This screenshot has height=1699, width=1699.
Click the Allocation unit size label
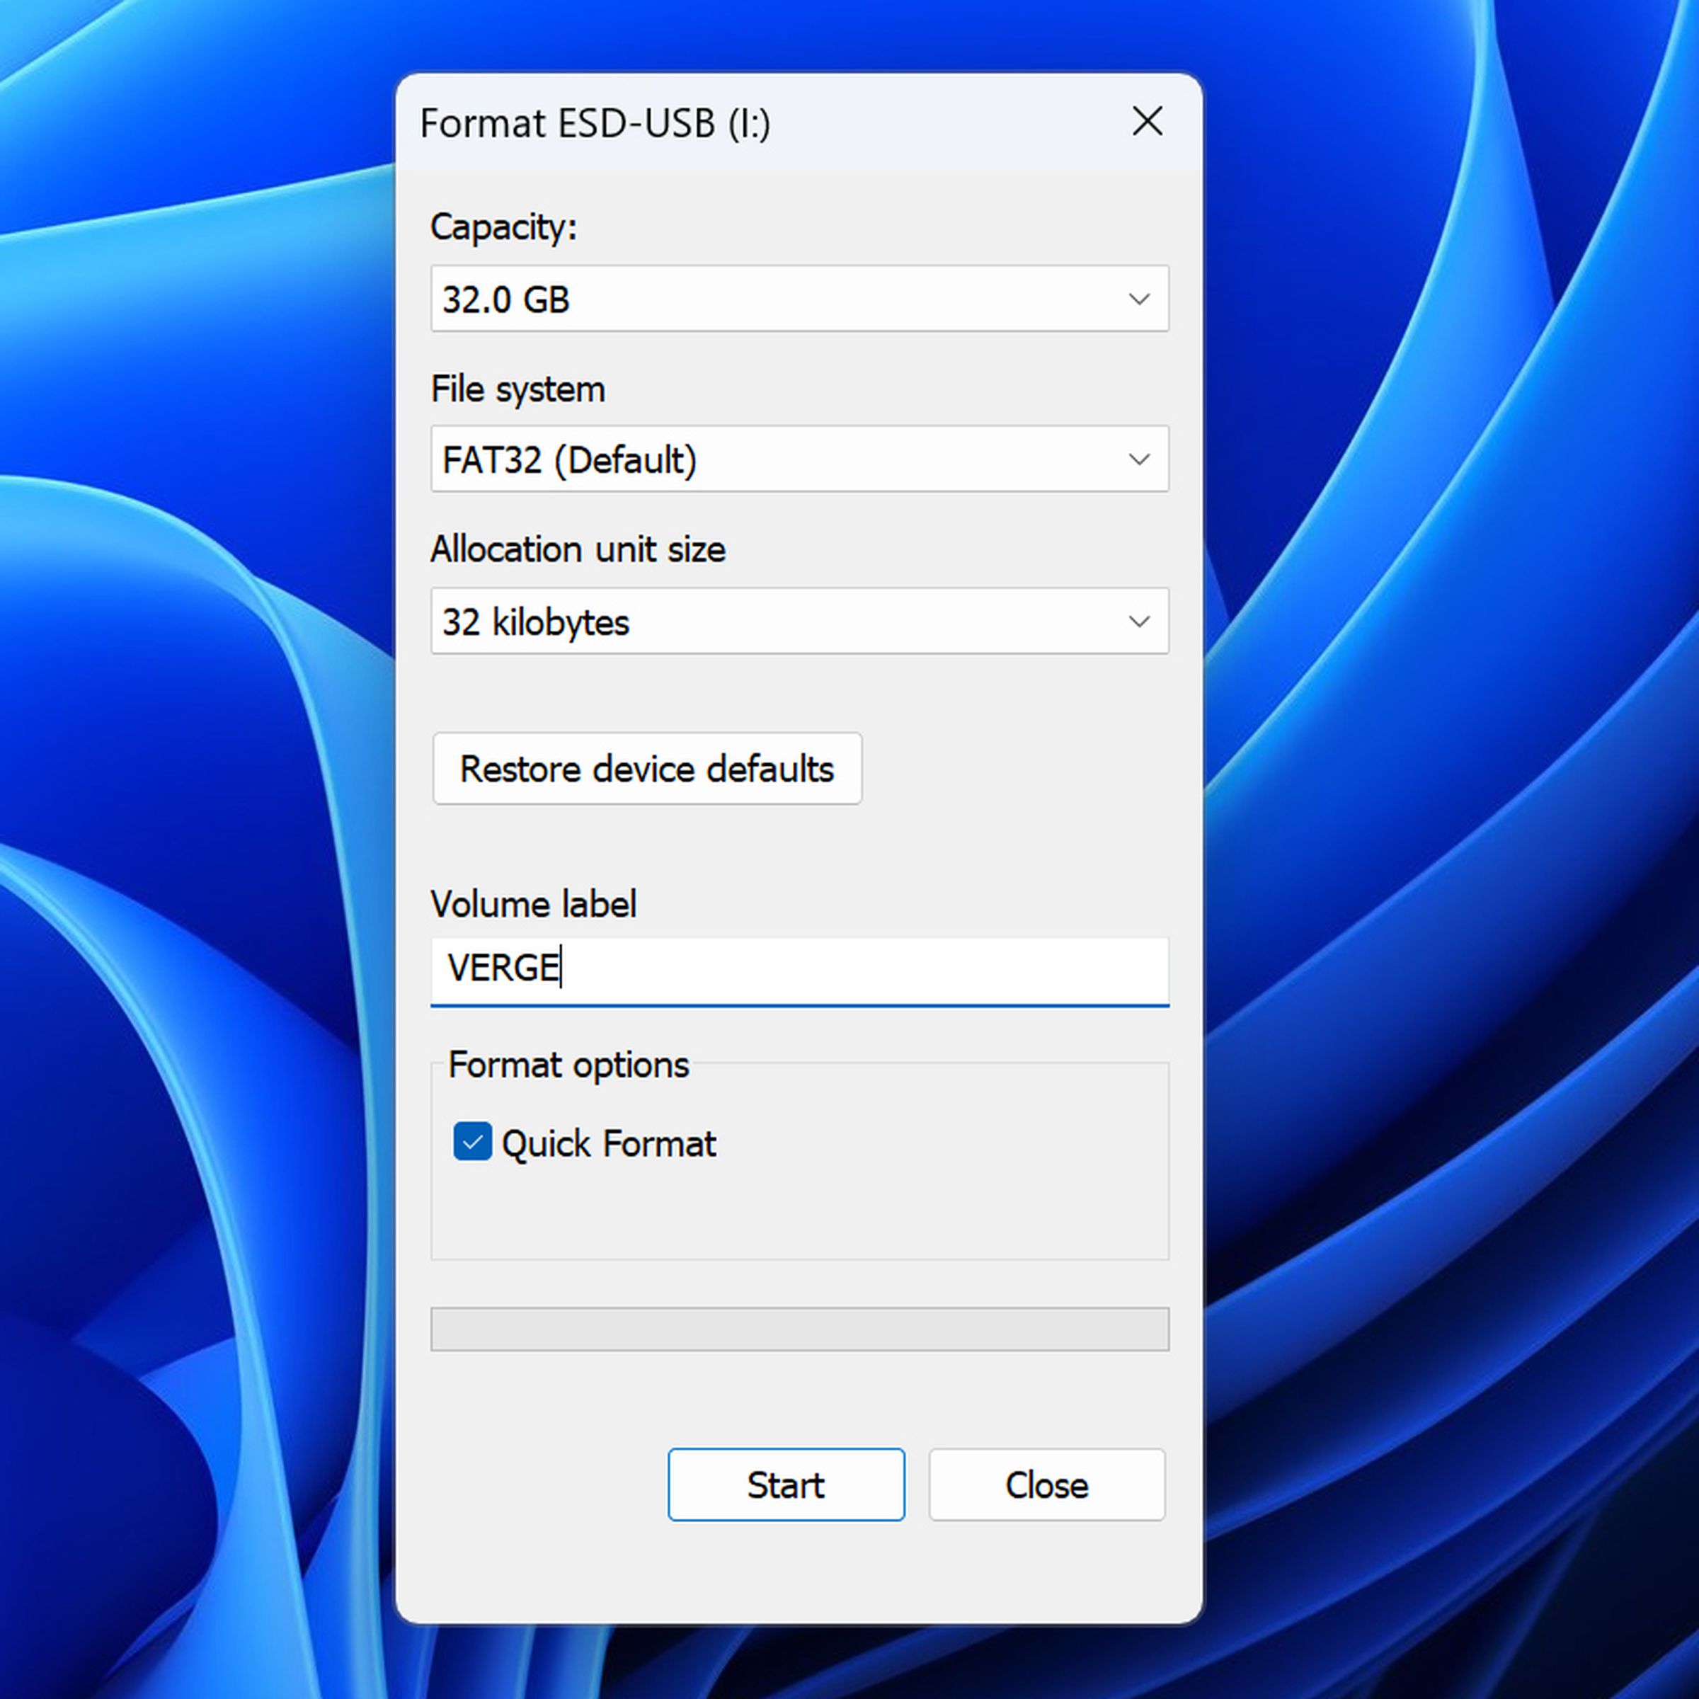click(x=578, y=549)
